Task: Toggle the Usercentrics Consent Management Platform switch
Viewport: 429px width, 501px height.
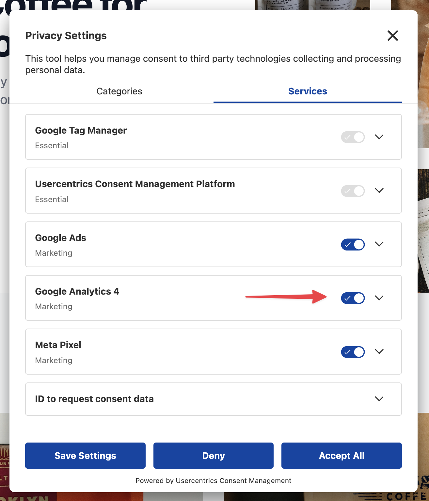Action: 353,191
